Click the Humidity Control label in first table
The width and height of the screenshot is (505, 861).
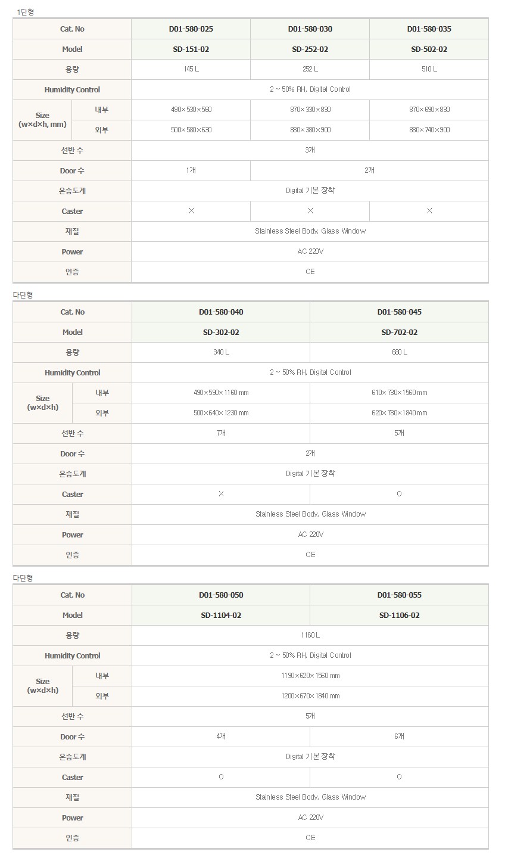click(x=72, y=89)
